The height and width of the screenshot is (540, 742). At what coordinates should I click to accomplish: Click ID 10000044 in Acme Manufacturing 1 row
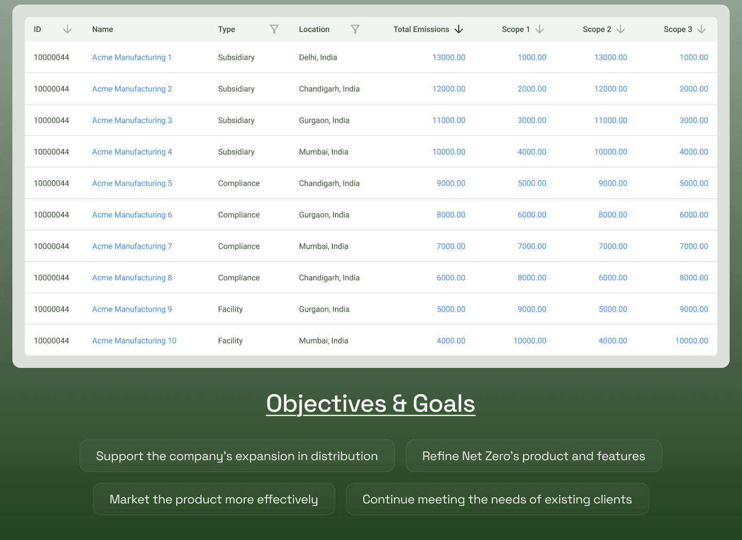52,57
